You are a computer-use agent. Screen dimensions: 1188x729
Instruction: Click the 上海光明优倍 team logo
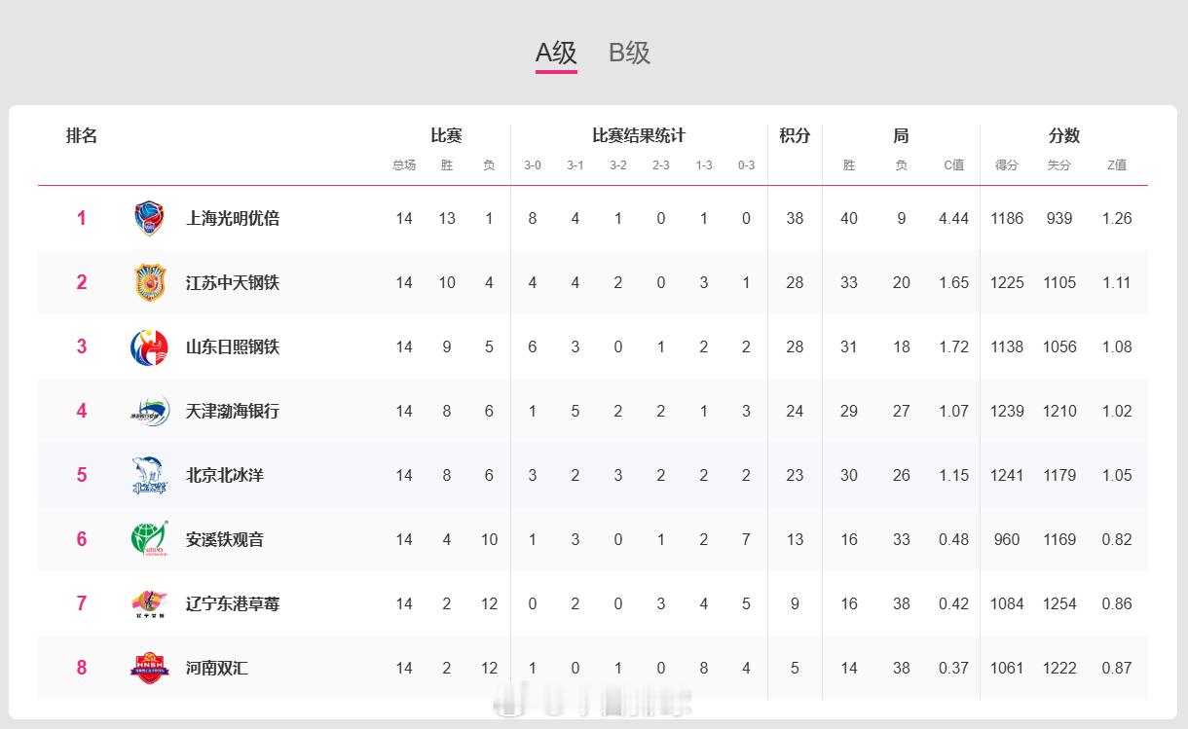149,218
